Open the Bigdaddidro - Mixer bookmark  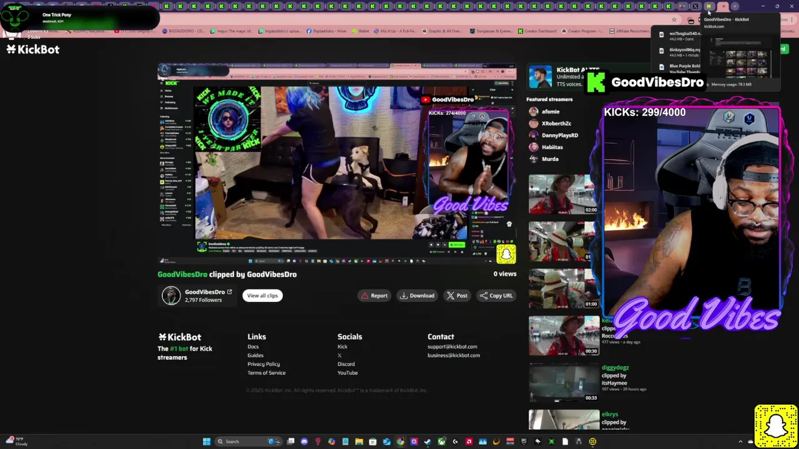pyautogui.click(x=325, y=31)
